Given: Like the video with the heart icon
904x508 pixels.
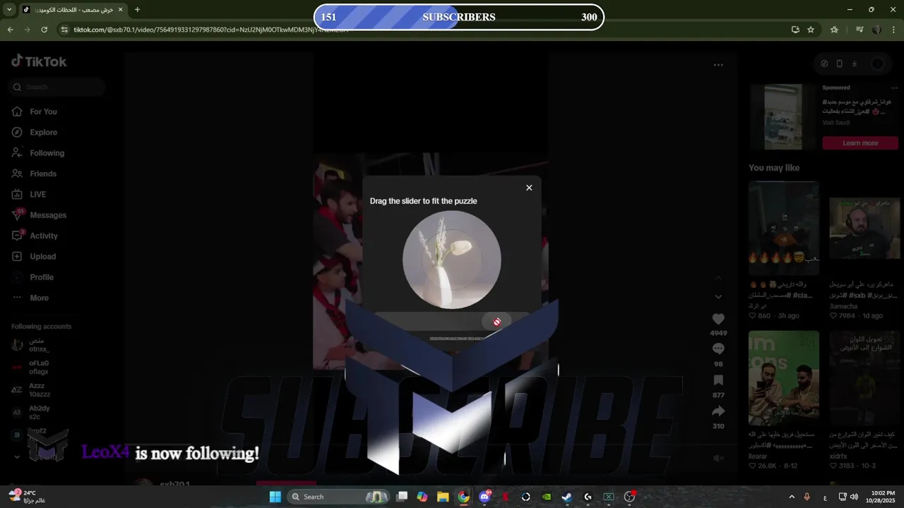Looking at the screenshot, I should (x=718, y=319).
